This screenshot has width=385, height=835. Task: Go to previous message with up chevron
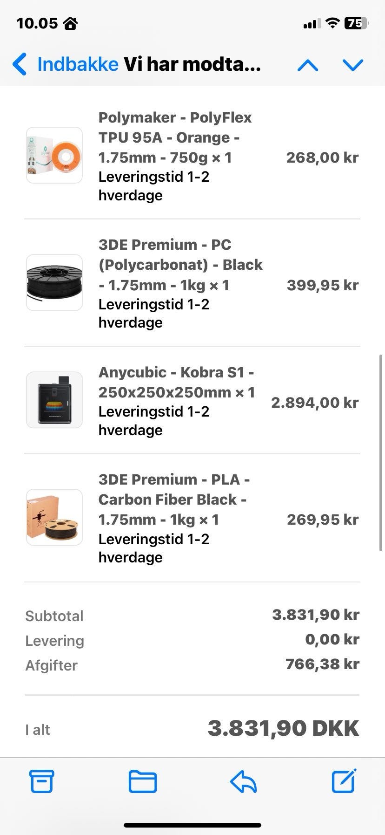308,65
